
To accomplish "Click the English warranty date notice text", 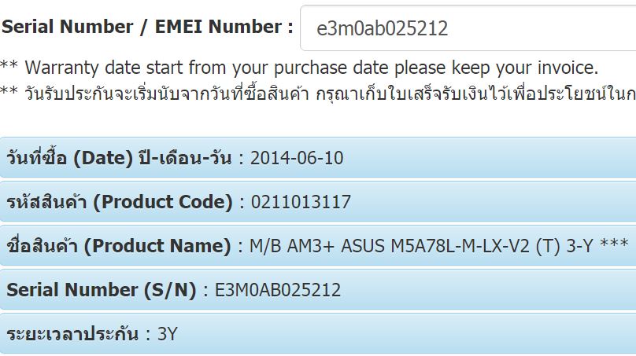I will tap(299, 68).
